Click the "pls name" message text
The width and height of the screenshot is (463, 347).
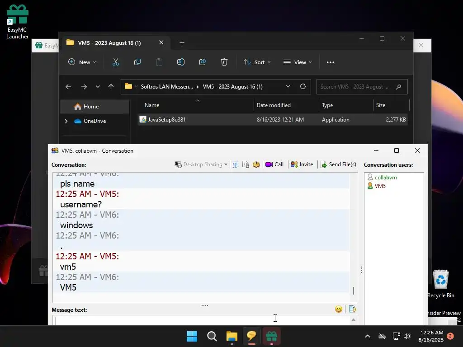(77, 184)
